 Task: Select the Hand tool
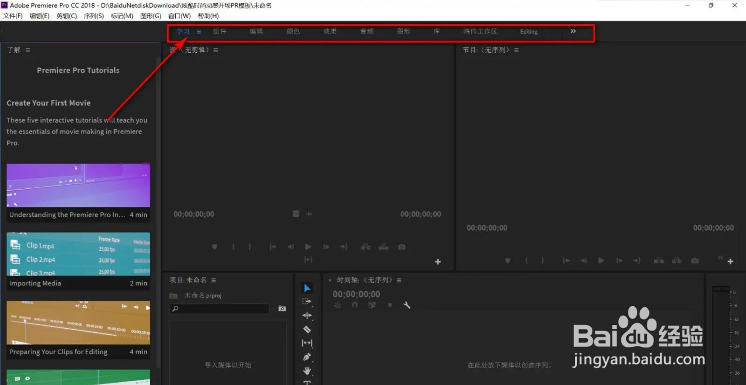[307, 371]
